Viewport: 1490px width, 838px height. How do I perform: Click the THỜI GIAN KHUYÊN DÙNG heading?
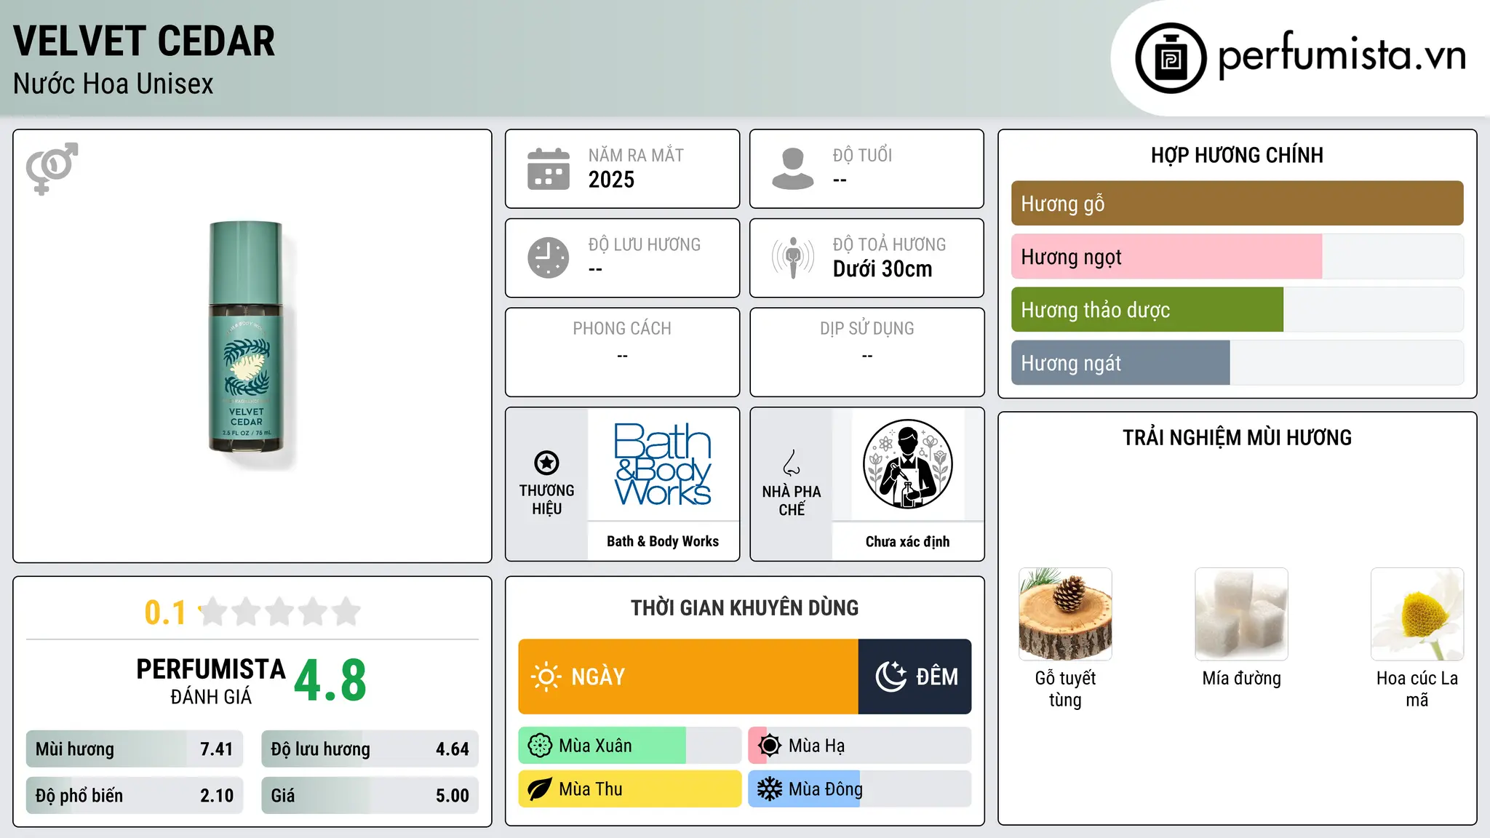coord(744,607)
